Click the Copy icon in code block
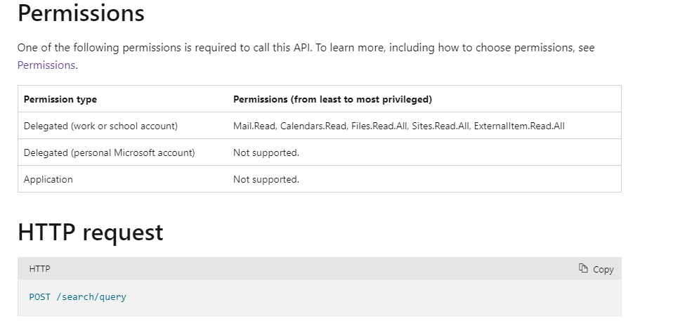Screen dimensions: 699x333 [583, 268]
